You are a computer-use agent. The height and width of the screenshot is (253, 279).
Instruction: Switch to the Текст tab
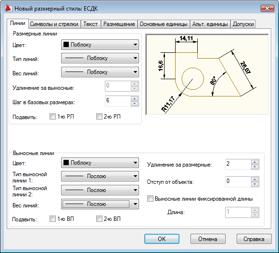tap(90, 24)
